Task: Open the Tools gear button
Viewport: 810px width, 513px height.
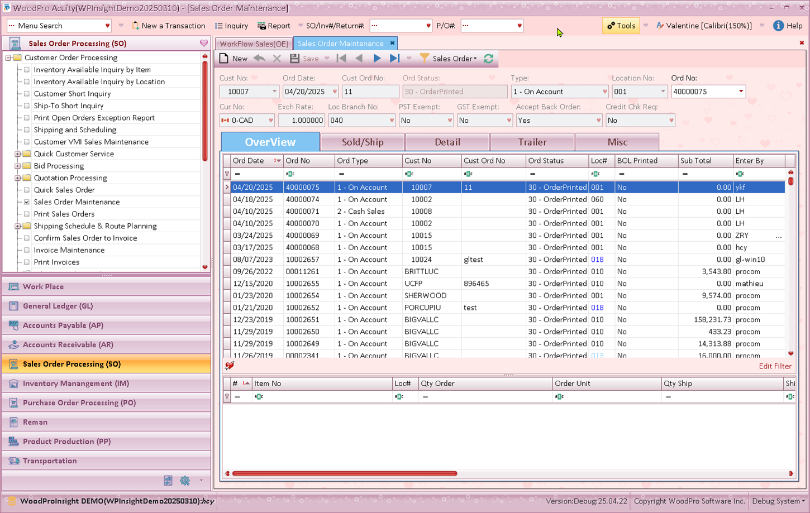Action: 621,26
